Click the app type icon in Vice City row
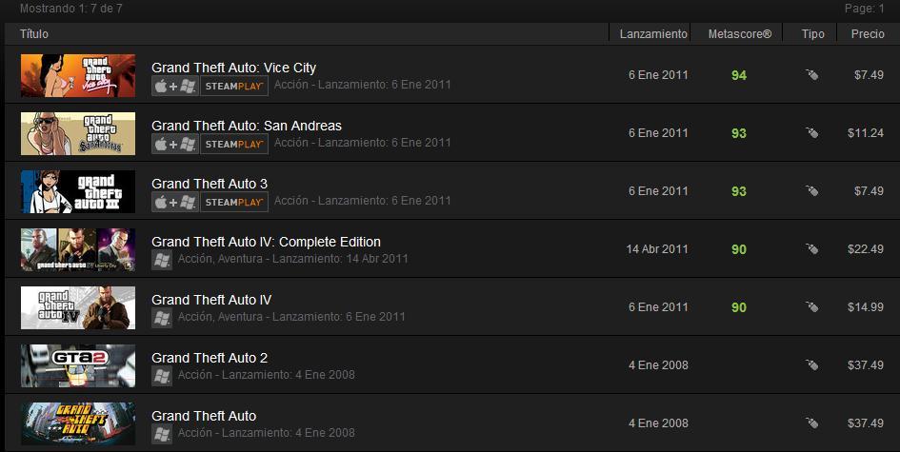Screen dimensions: 900x452 (811, 74)
